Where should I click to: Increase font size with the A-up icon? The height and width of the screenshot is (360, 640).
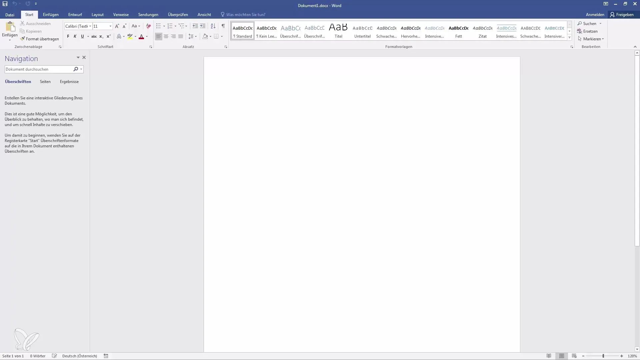point(117,26)
